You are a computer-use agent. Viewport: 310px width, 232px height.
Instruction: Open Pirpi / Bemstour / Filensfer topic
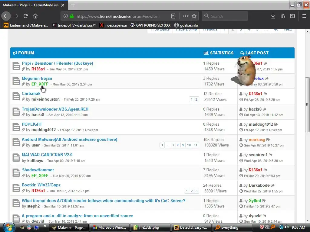(x=57, y=63)
